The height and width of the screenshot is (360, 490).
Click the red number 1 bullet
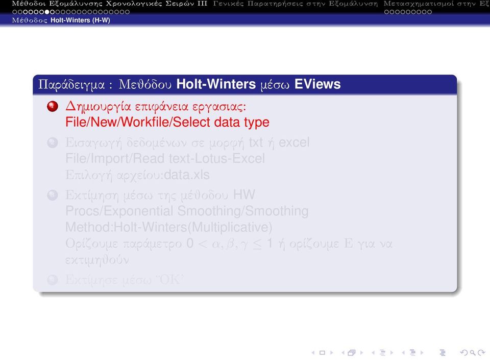(x=53, y=106)
